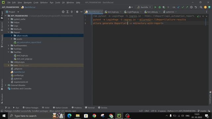212x119 pixels.
Task: Collapse the API_FRAMEWORK root folder
Action: pos(6,16)
